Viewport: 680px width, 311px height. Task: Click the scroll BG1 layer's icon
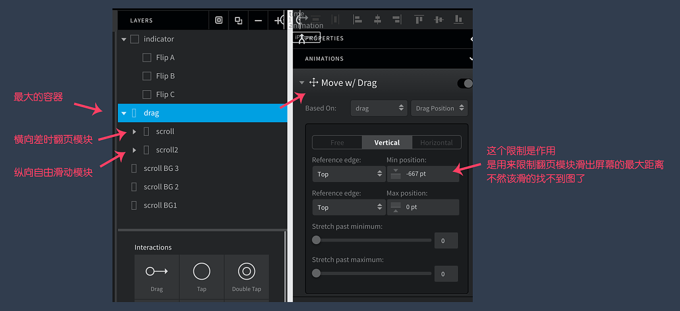point(134,205)
